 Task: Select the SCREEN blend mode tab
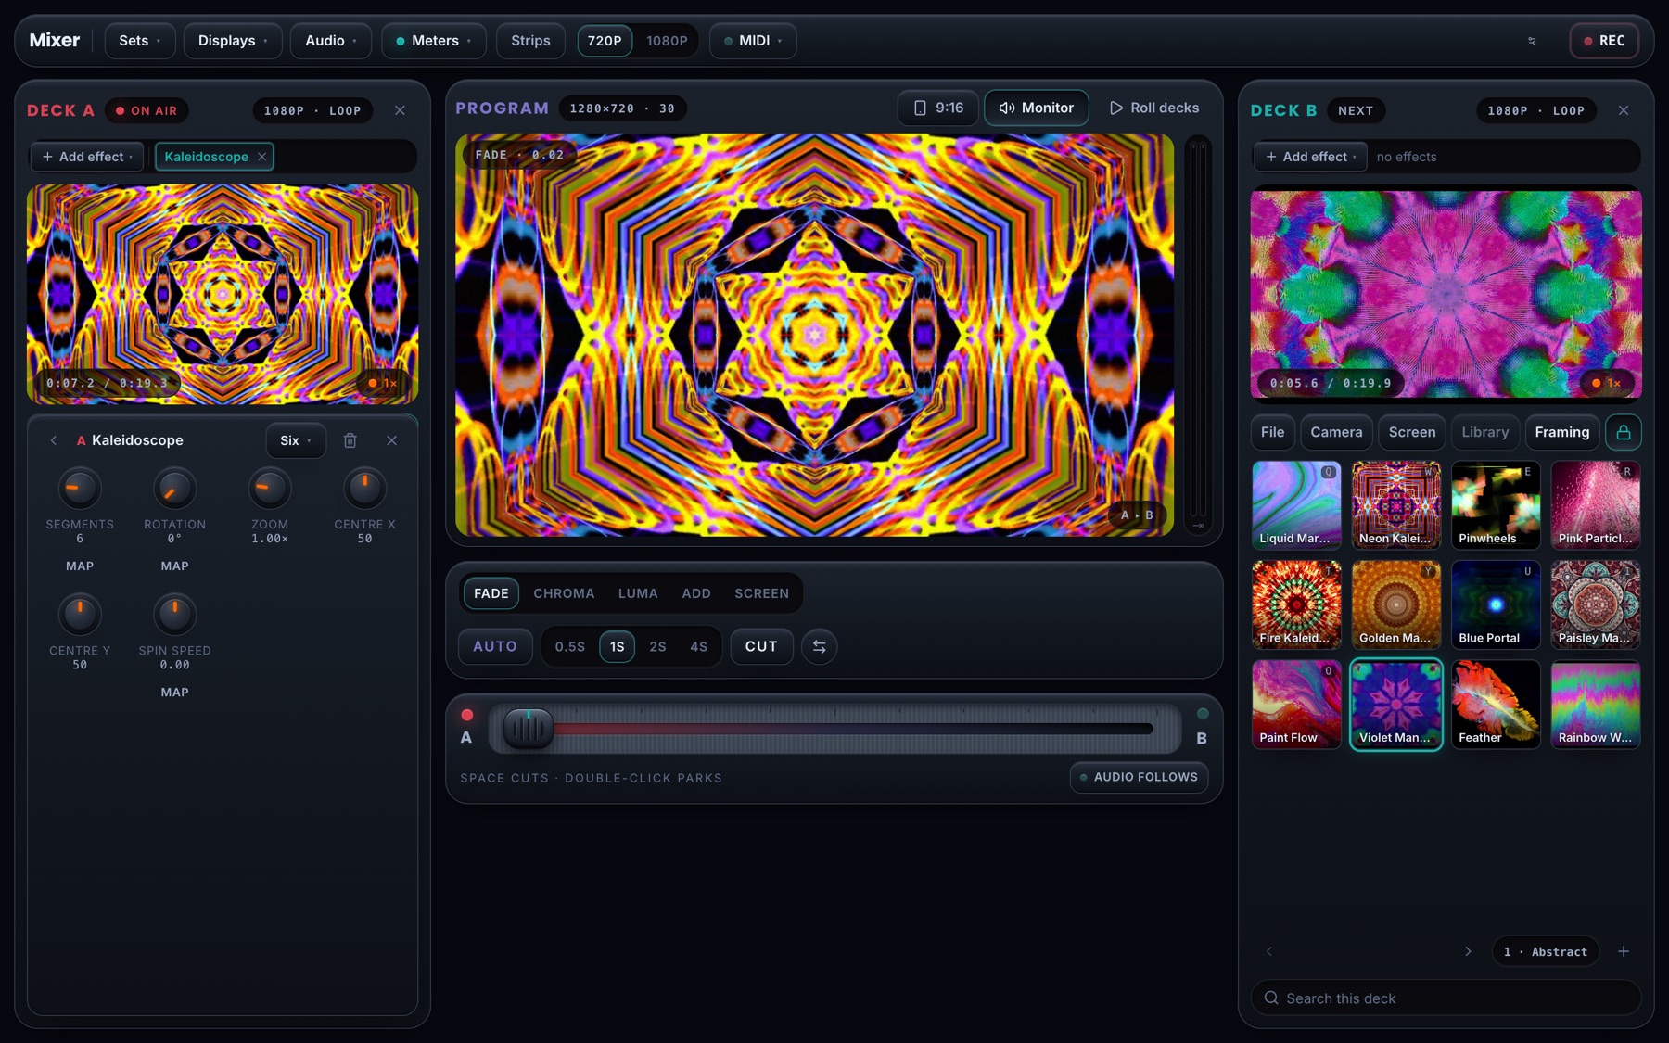762,593
